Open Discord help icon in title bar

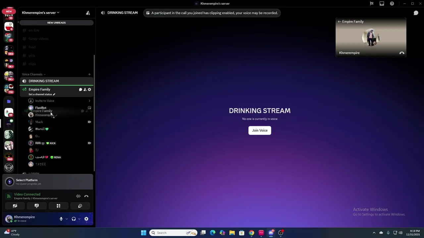pos(392,4)
